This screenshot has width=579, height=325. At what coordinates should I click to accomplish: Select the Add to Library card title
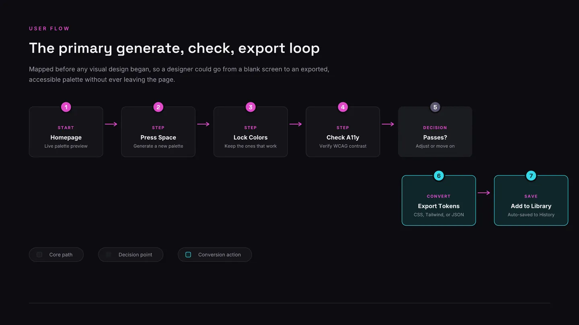pos(531,206)
